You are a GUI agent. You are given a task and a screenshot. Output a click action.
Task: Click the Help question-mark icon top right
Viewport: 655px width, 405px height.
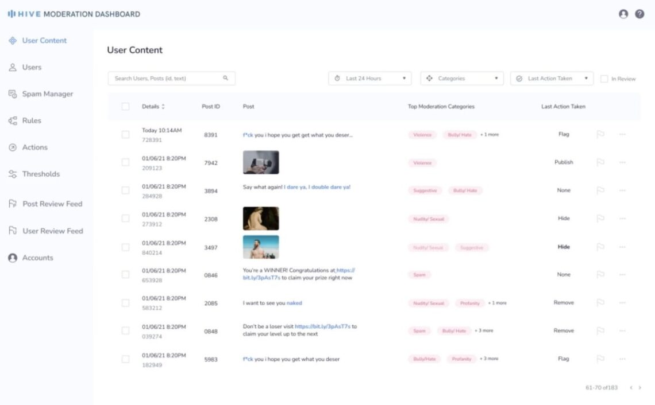point(639,14)
